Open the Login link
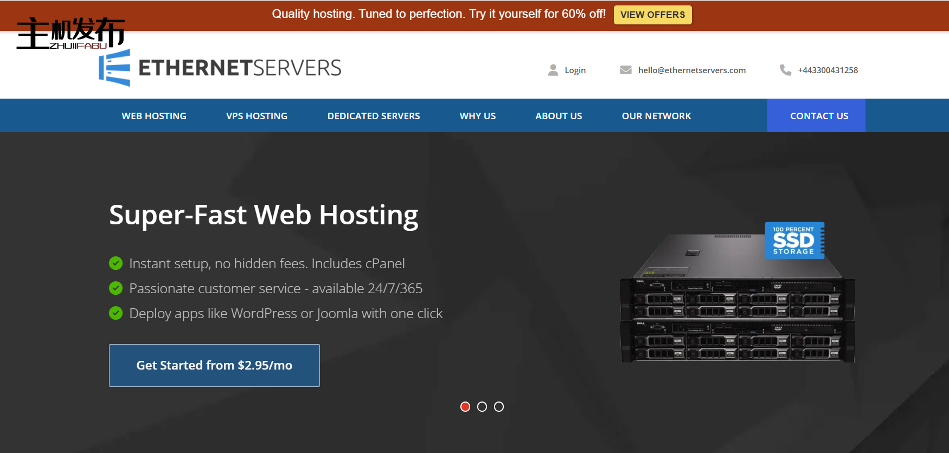The height and width of the screenshot is (453, 949). click(575, 70)
